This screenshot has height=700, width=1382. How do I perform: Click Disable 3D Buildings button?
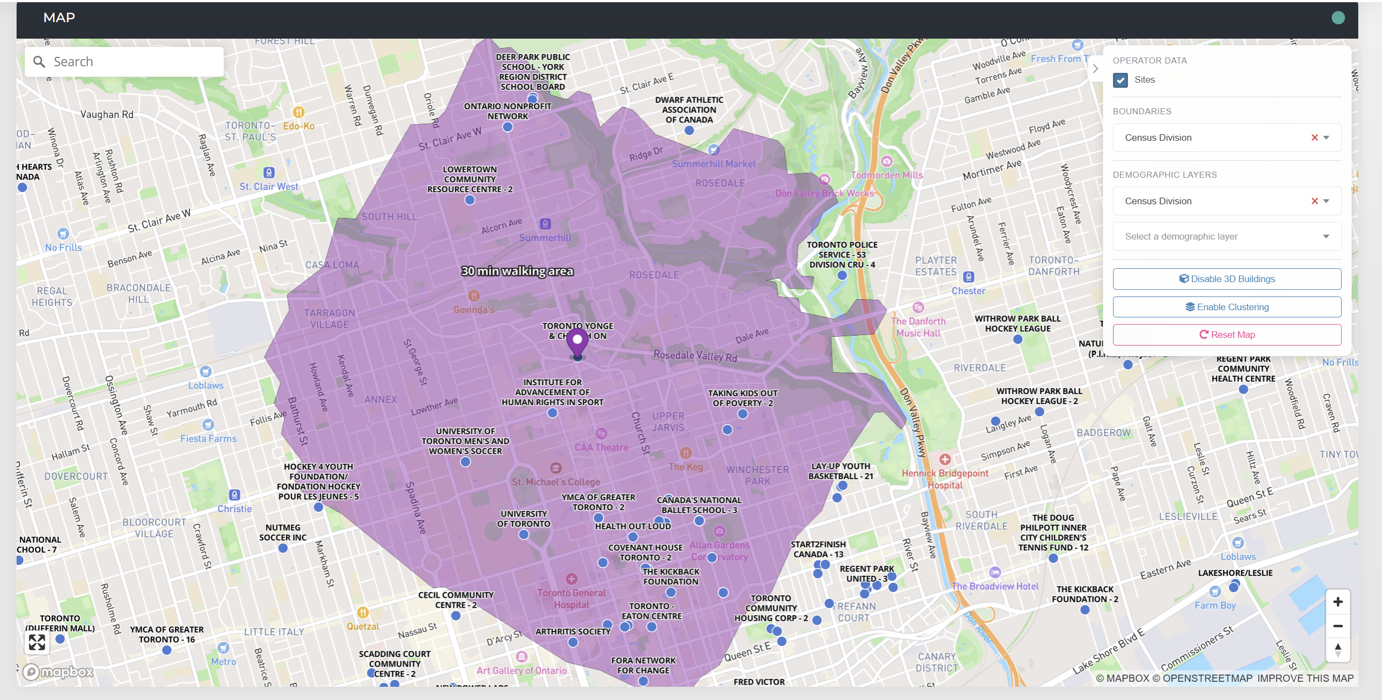1227,279
